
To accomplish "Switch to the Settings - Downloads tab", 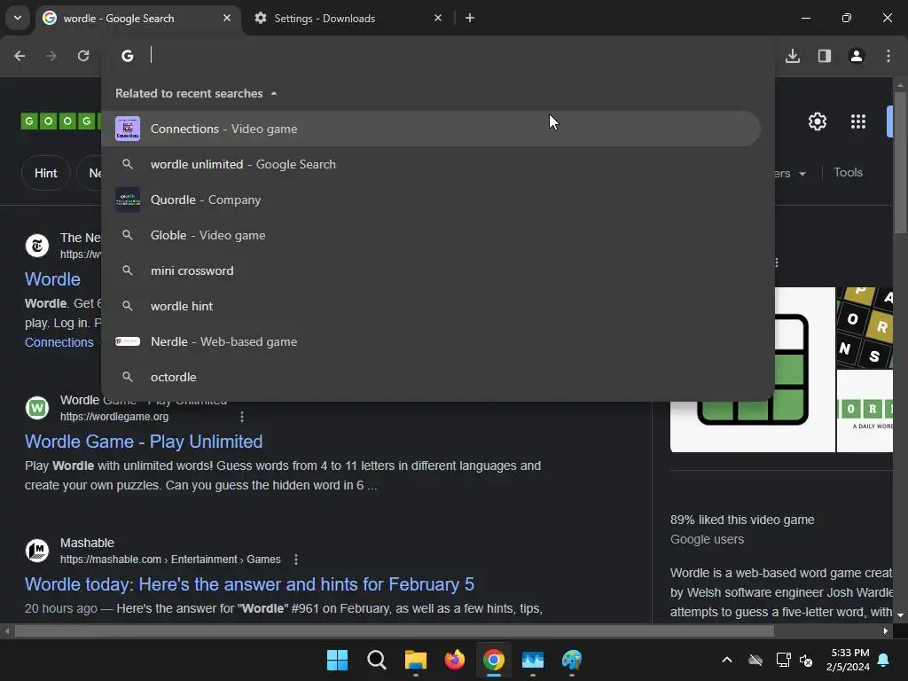I will click(348, 18).
